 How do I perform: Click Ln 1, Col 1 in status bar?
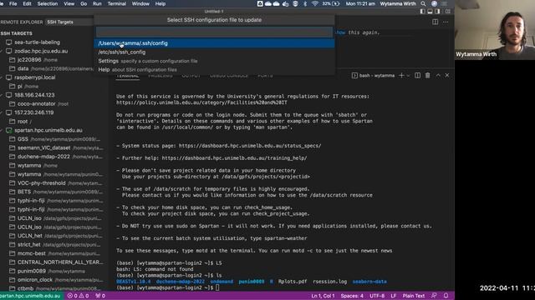coord(323,296)
